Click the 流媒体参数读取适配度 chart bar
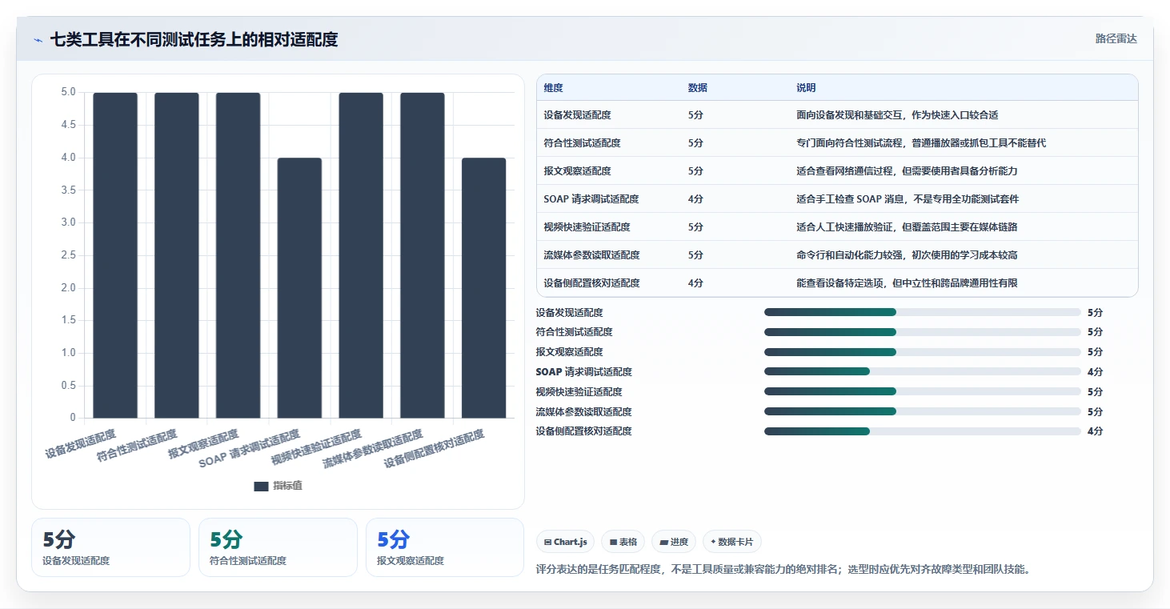 click(423, 255)
